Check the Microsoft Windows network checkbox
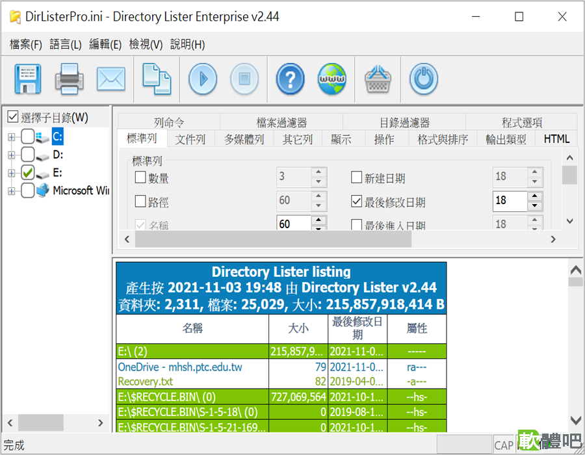This screenshot has width=585, height=455. [x=27, y=190]
